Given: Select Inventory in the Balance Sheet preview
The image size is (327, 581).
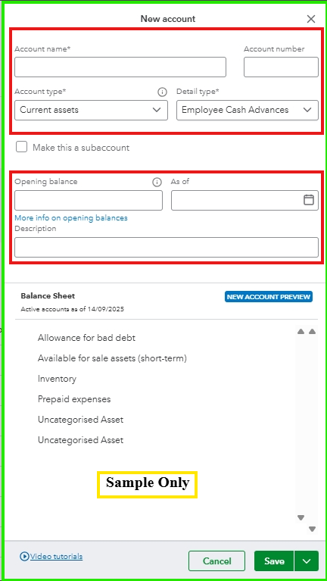Looking at the screenshot, I should [x=57, y=379].
